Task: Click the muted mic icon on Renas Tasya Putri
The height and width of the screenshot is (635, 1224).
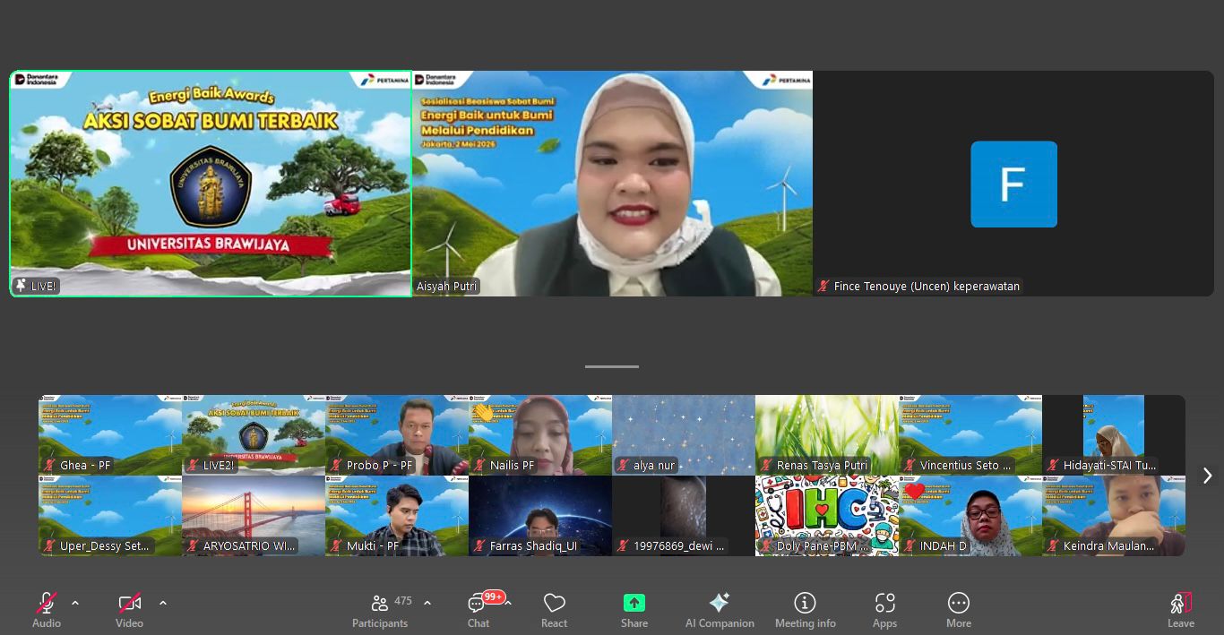Action: point(767,466)
